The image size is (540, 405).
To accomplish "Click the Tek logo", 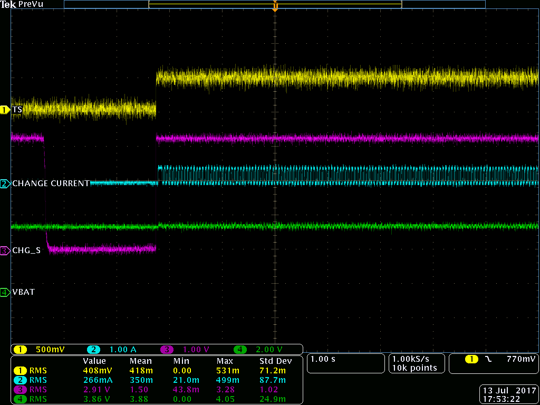I will point(8,4).
